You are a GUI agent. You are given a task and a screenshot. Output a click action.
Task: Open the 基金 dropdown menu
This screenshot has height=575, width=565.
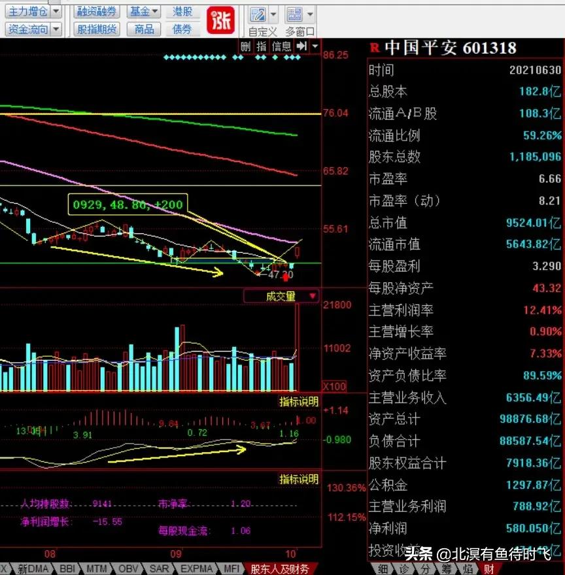[x=144, y=11]
